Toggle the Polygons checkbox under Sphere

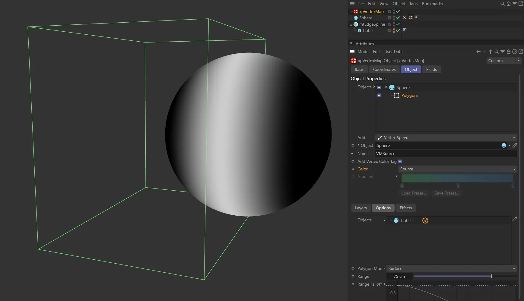tap(379, 95)
